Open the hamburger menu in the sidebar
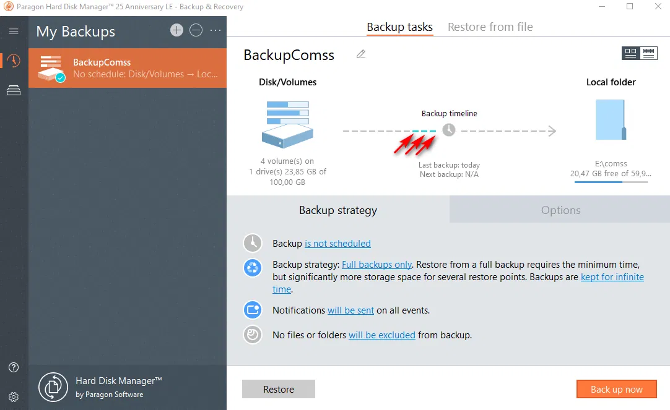The width and height of the screenshot is (670, 410). [14, 31]
